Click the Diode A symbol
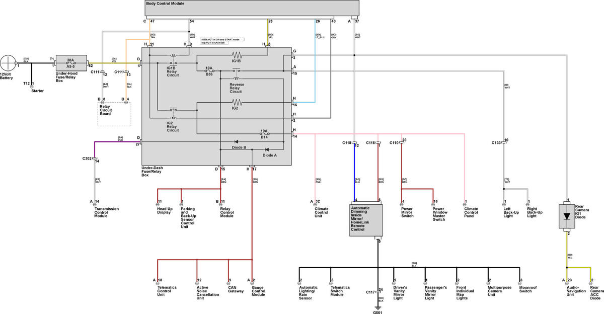This screenshot has width=604, height=314. pyautogui.click(x=267, y=149)
